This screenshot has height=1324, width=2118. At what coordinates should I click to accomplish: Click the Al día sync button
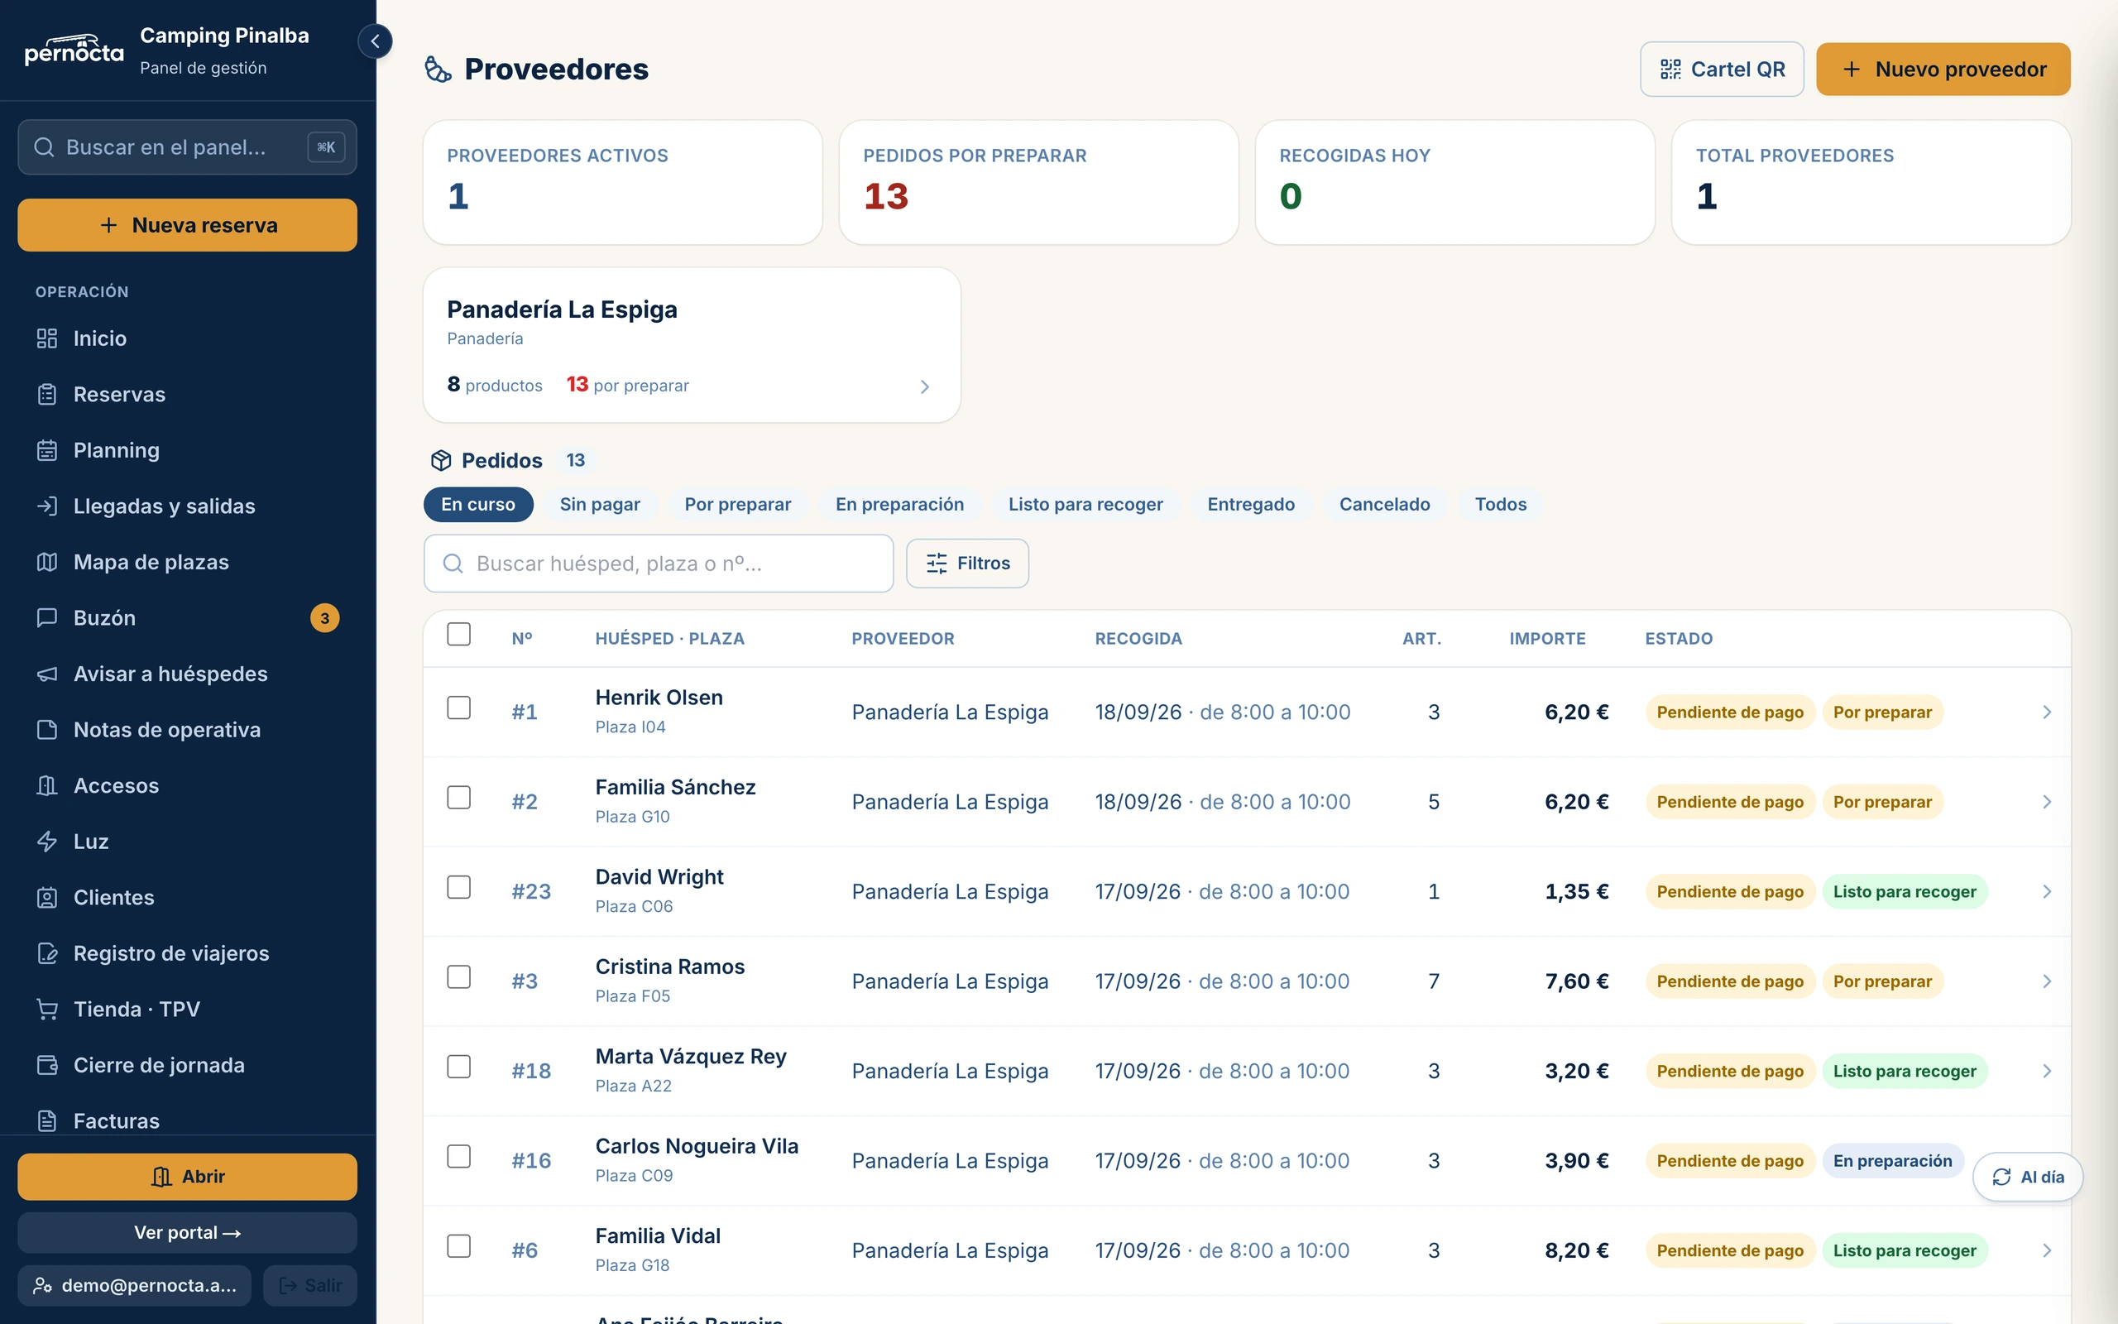click(x=2027, y=1177)
